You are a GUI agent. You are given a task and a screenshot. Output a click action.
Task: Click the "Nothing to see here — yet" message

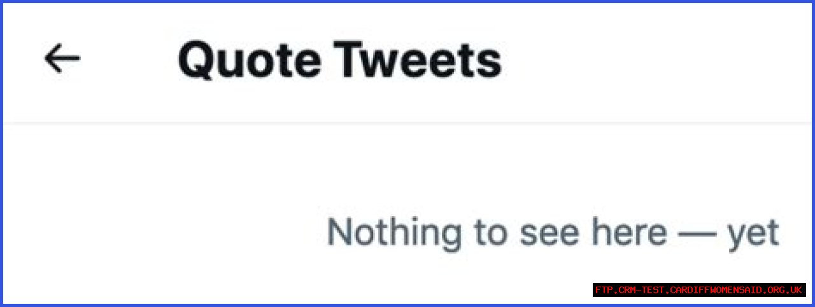[552, 233]
